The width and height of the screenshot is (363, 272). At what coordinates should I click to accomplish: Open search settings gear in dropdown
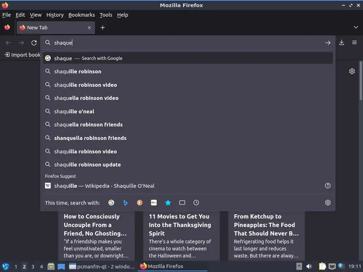[x=328, y=203]
